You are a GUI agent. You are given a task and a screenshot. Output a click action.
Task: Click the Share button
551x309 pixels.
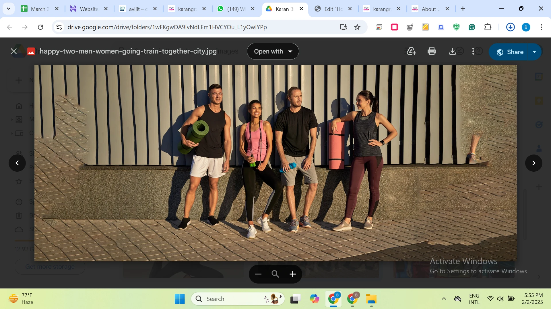(510, 52)
